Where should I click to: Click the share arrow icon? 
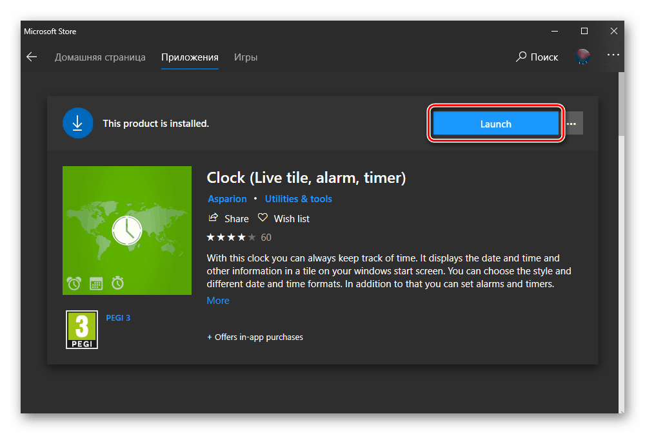[213, 218]
